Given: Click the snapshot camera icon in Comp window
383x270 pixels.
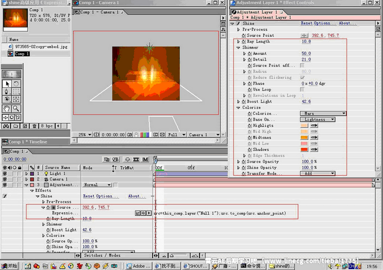Looking at the screenshot, I should coord(130,135).
